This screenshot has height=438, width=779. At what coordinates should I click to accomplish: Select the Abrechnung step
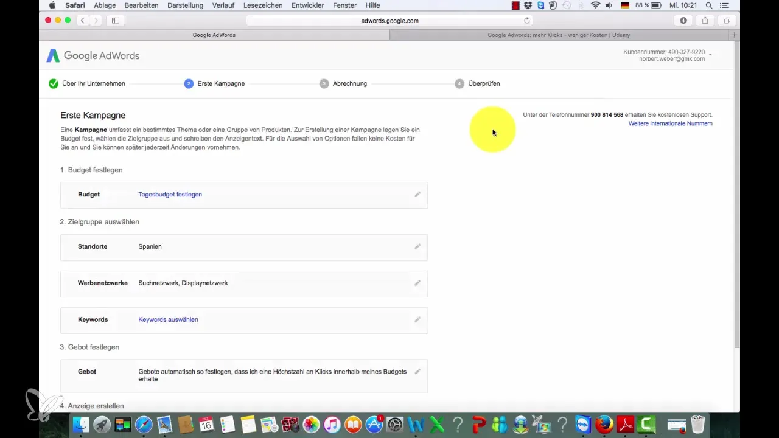pyautogui.click(x=343, y=83)
